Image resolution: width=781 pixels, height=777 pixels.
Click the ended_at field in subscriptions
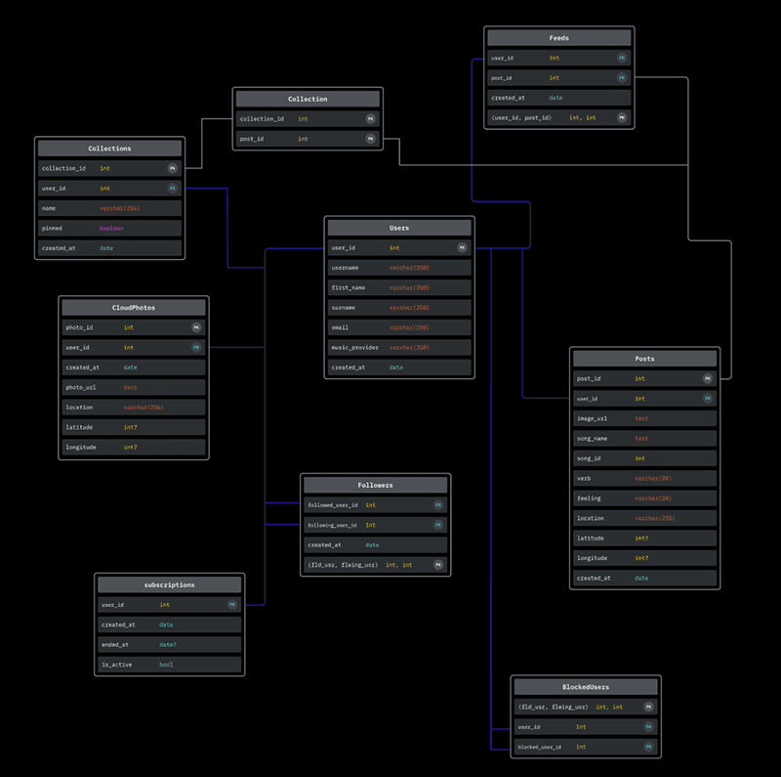pos(169,645)
